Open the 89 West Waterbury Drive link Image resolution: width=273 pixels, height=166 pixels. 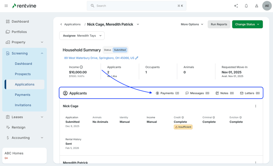click(x=99, y=58)
